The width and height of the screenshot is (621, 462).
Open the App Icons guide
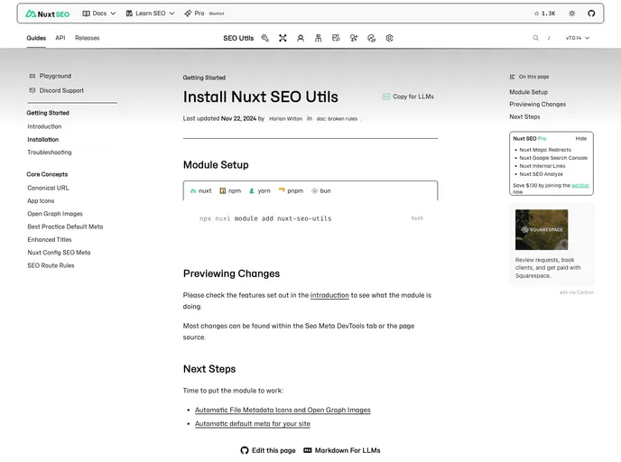click(x=41, y=201)
